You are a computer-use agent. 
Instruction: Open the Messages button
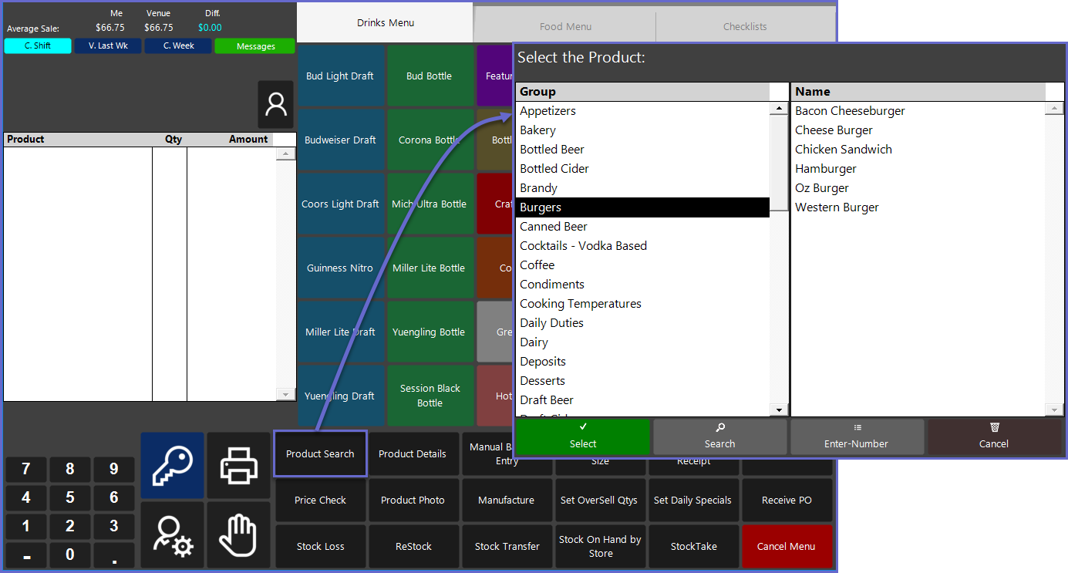click(255, 46)
